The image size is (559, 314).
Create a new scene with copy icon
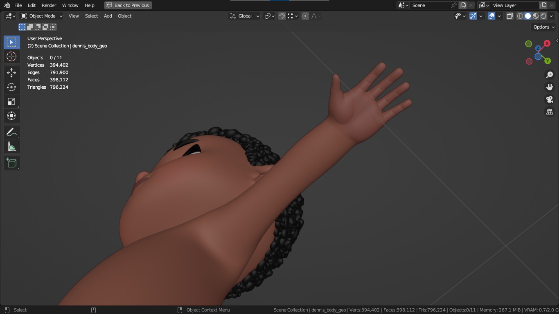tap(463, 5)
